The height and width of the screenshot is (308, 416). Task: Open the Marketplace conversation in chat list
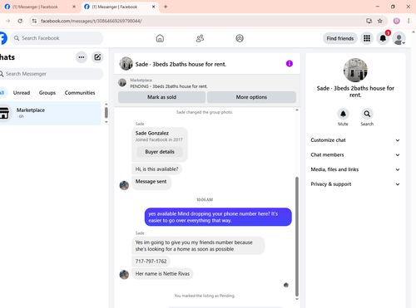click(x=51, y=113)
